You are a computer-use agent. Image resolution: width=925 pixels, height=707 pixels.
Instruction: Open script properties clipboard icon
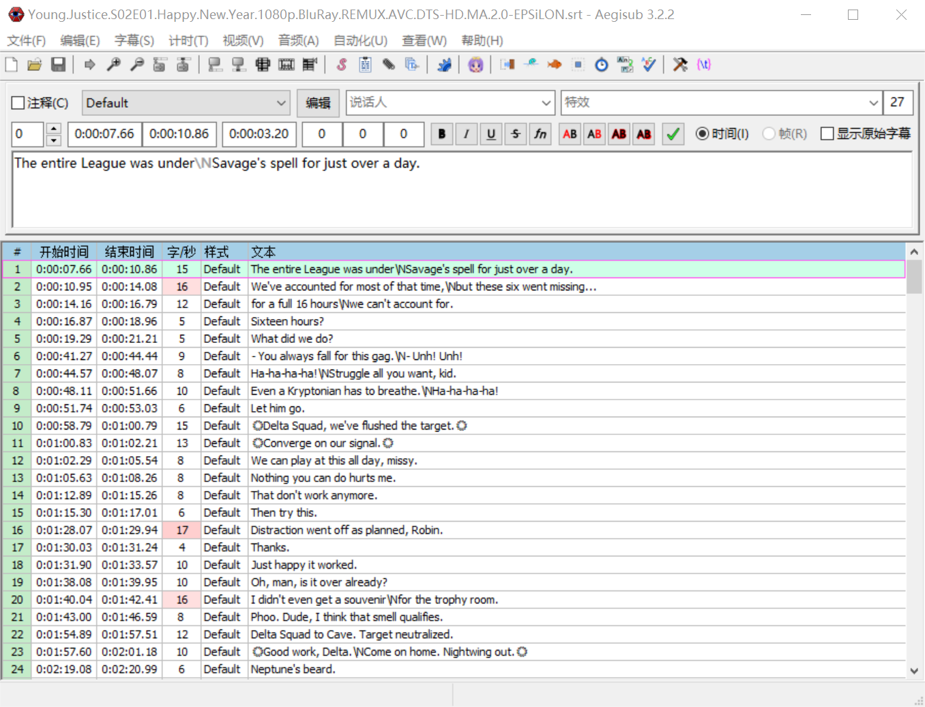(365, 65)
